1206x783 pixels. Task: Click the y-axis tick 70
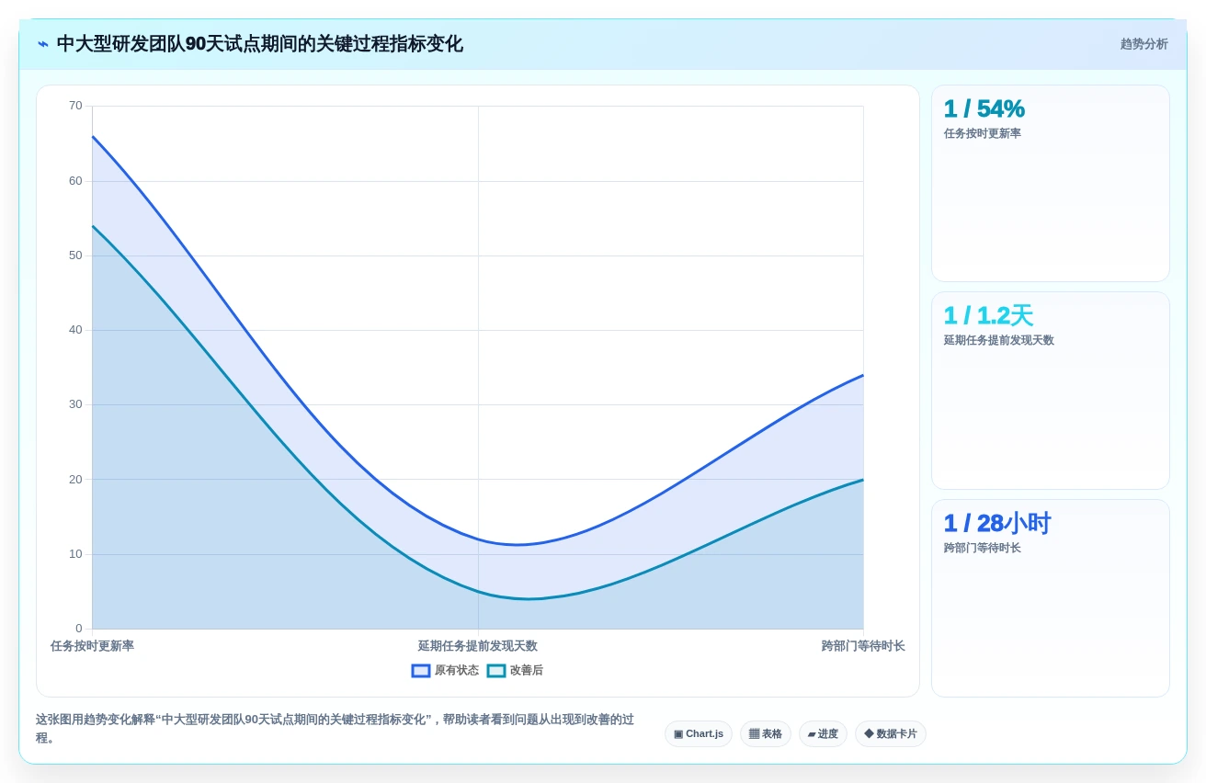(x=75, y=106)
